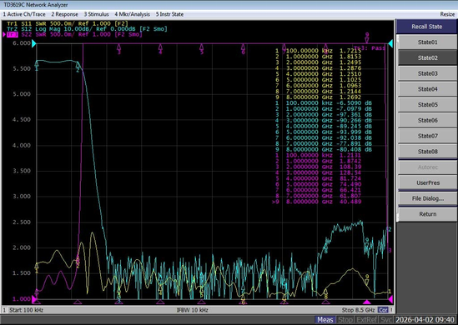The image size is (458, 325).
Task: Click the 128.34 magenta marker reading
Action: pyautogui.click(x=350, y=172)
